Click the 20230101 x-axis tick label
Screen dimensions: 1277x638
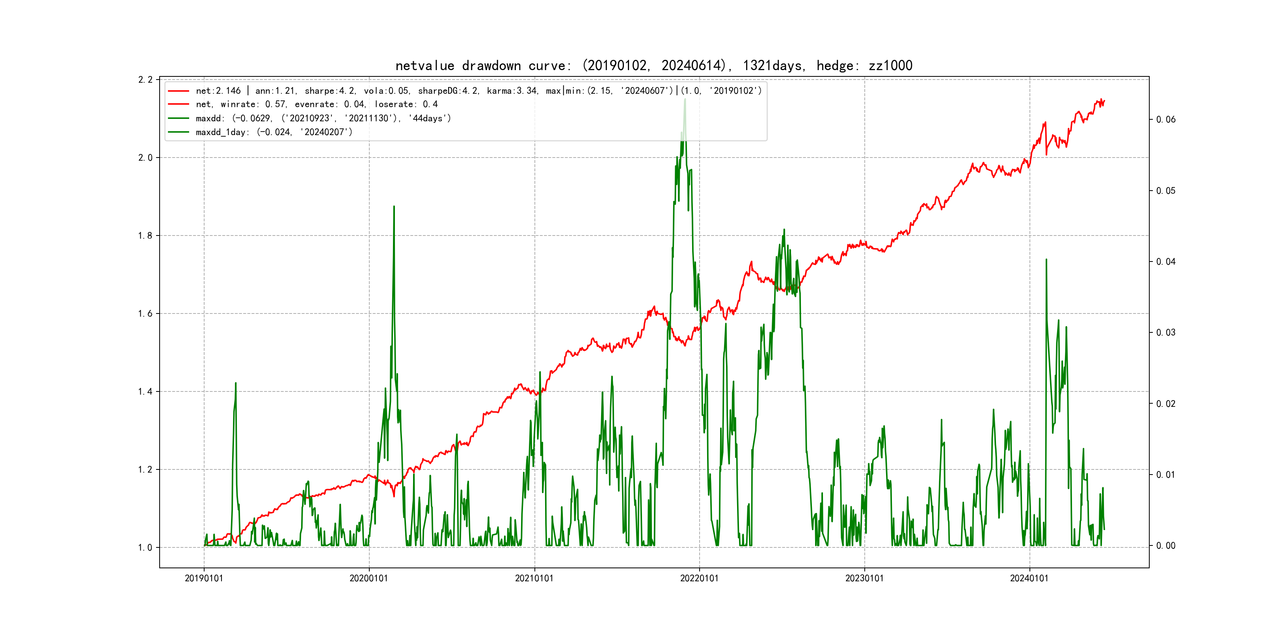click(x=864, y=579)
